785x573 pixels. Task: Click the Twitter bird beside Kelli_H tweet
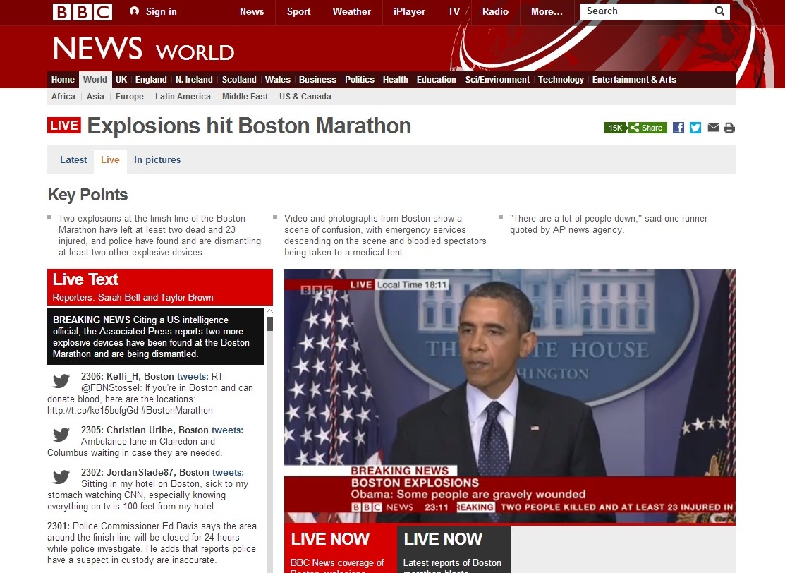tap(61, 381)
